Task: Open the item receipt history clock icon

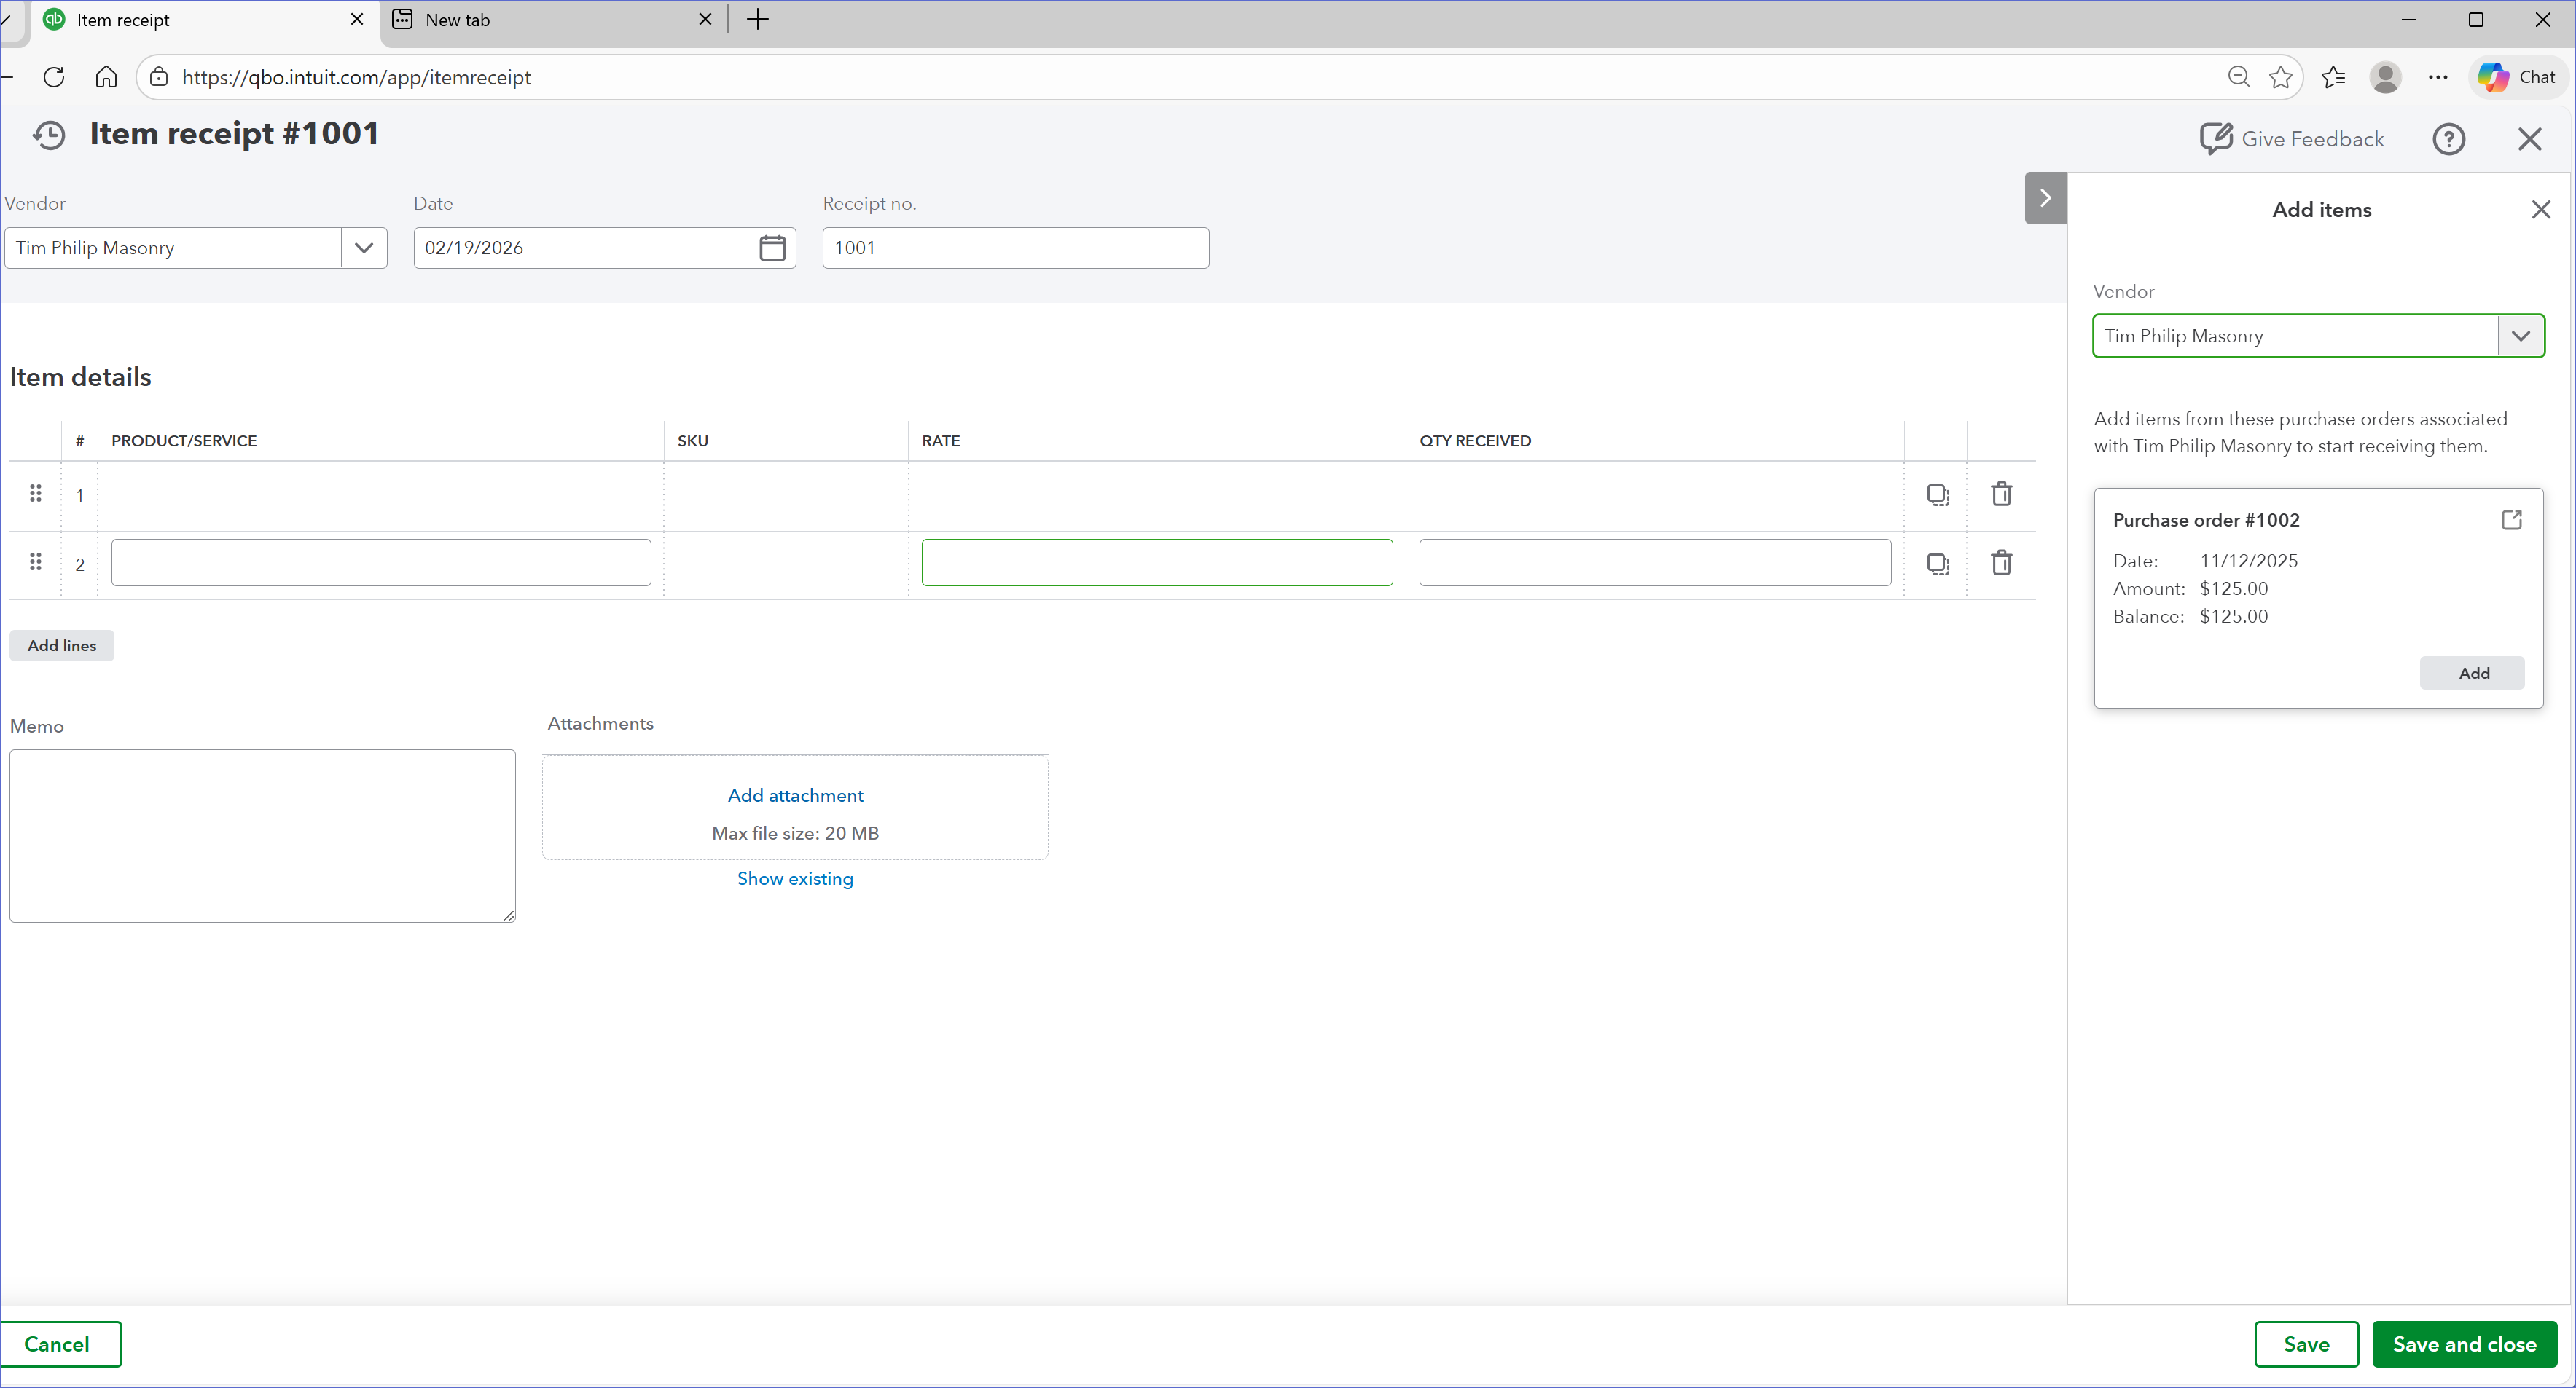Action: 48,135
